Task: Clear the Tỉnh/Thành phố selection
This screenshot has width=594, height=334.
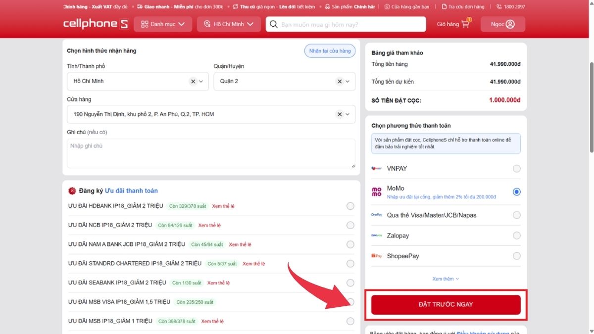Action: tap(193, 81)
